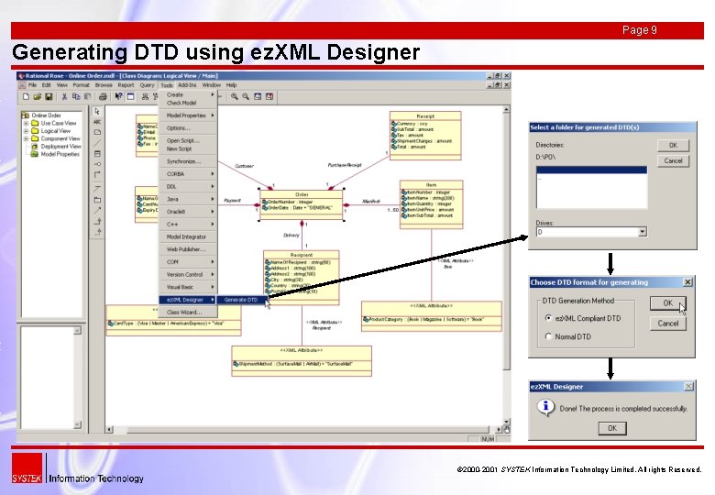
Task: Select the Package tool in toolbox
Action: pos(97,199)
